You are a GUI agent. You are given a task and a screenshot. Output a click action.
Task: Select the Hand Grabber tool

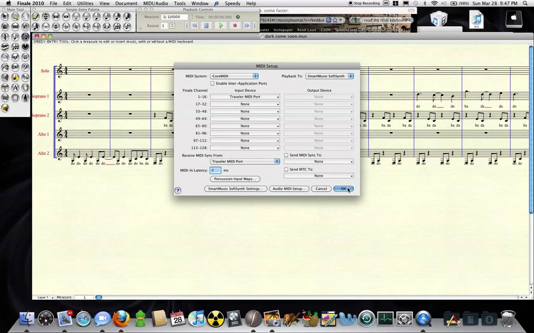pos(25,16)
